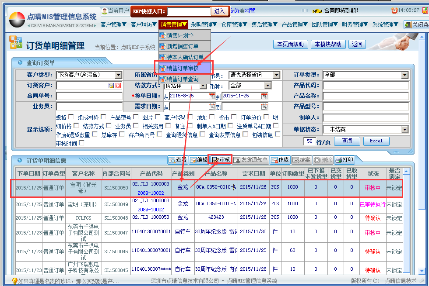Open the 发货通知单 delivery notice
The image size is (429, 286).
pyautogui.click(x=250, y=160)
